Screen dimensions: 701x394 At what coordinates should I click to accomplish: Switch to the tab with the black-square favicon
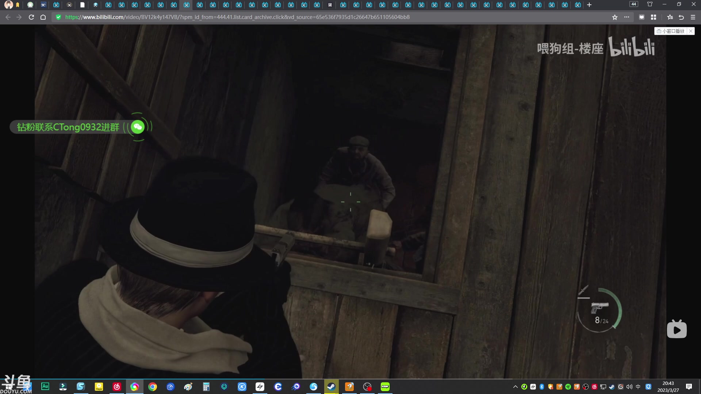tap(330, 5)
